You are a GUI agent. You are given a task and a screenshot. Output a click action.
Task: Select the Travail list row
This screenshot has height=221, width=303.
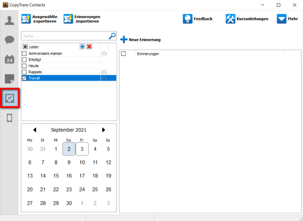(69, 78)
